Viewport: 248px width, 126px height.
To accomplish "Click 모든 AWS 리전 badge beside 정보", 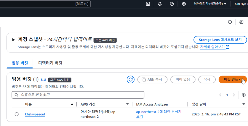I will coord(60,80).
